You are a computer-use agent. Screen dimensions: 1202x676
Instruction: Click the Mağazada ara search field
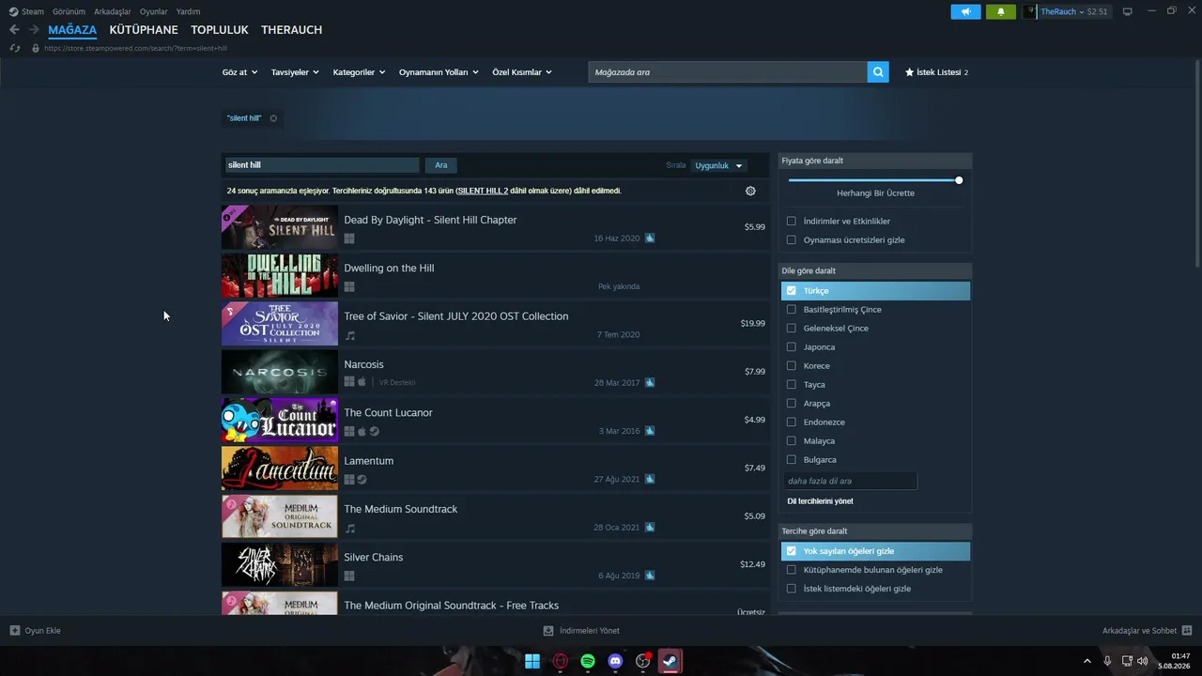(728, 72)
